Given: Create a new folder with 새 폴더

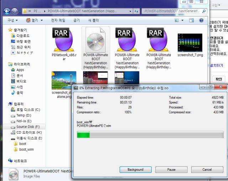Looking at the screenshot, I should [93, 20].
